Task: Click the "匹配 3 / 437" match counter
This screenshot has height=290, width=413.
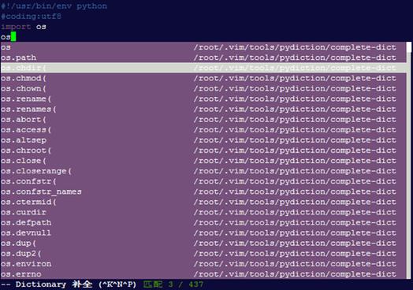Action: 173,284
